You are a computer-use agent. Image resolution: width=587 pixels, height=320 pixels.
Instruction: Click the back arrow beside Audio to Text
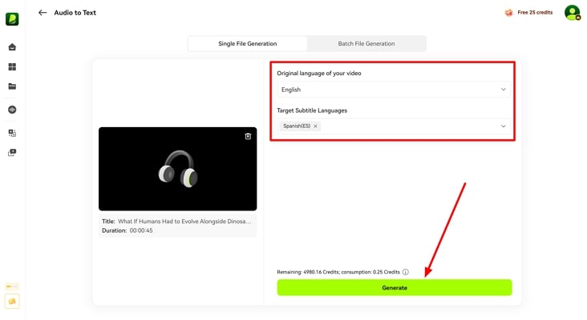(43, 13)
